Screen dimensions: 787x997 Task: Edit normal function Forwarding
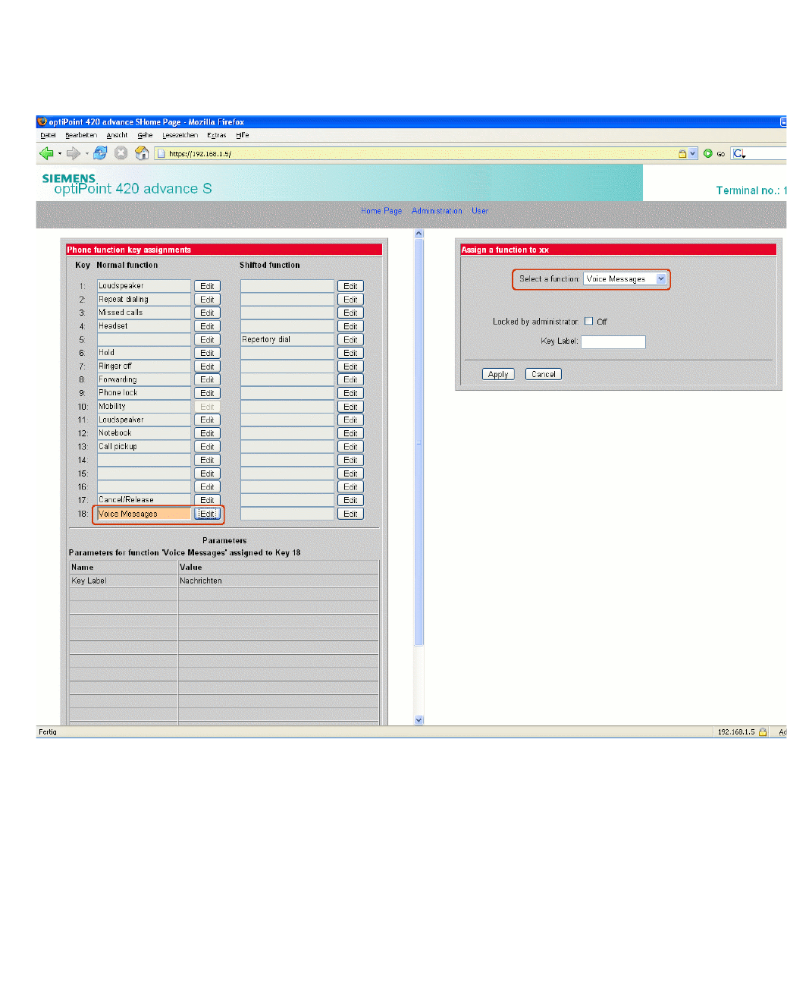pos(207,379)
